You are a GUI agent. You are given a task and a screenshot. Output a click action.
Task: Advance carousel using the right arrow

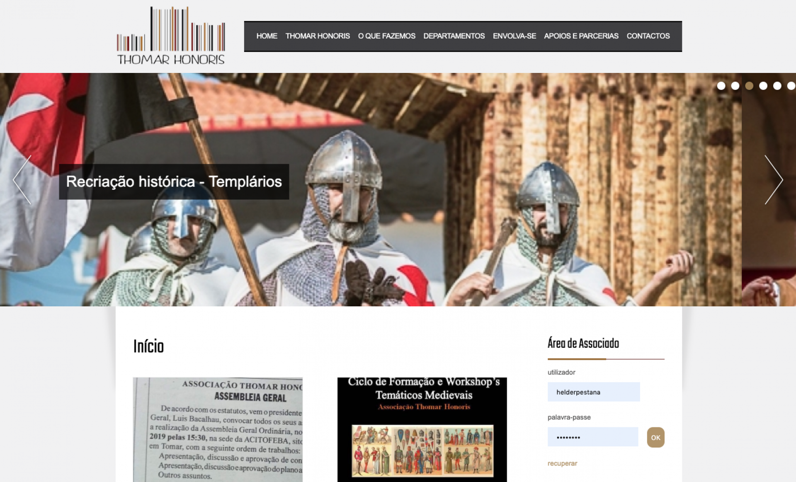[x=773, y=180]
